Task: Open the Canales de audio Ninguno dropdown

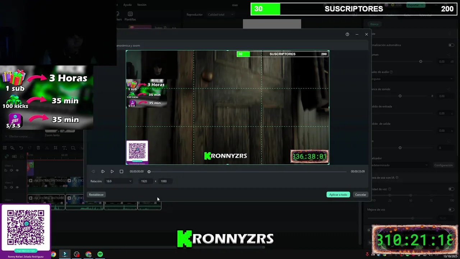Action: (412, 79)
